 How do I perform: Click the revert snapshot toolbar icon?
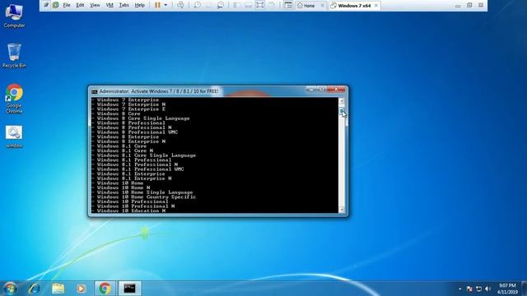[208, 5]
